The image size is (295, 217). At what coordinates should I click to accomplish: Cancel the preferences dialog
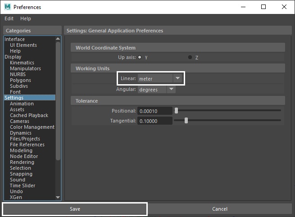click(x=220, y=209)
